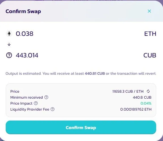Click the 0.04% price impact value
The width and height of the screenshot is (163, 141).
click(x=146, y=103)
